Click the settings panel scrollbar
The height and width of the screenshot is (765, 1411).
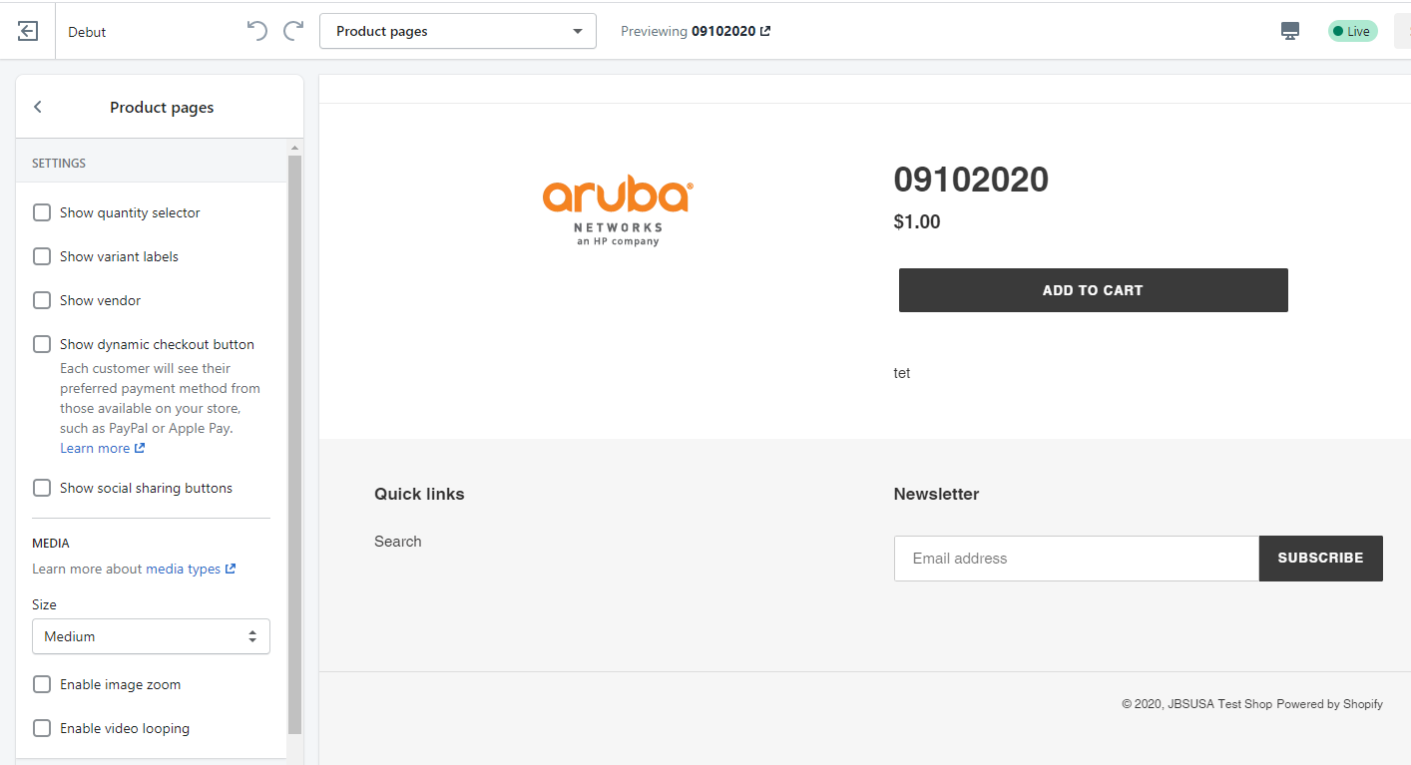pyautogui.click(x=294, y=444)
